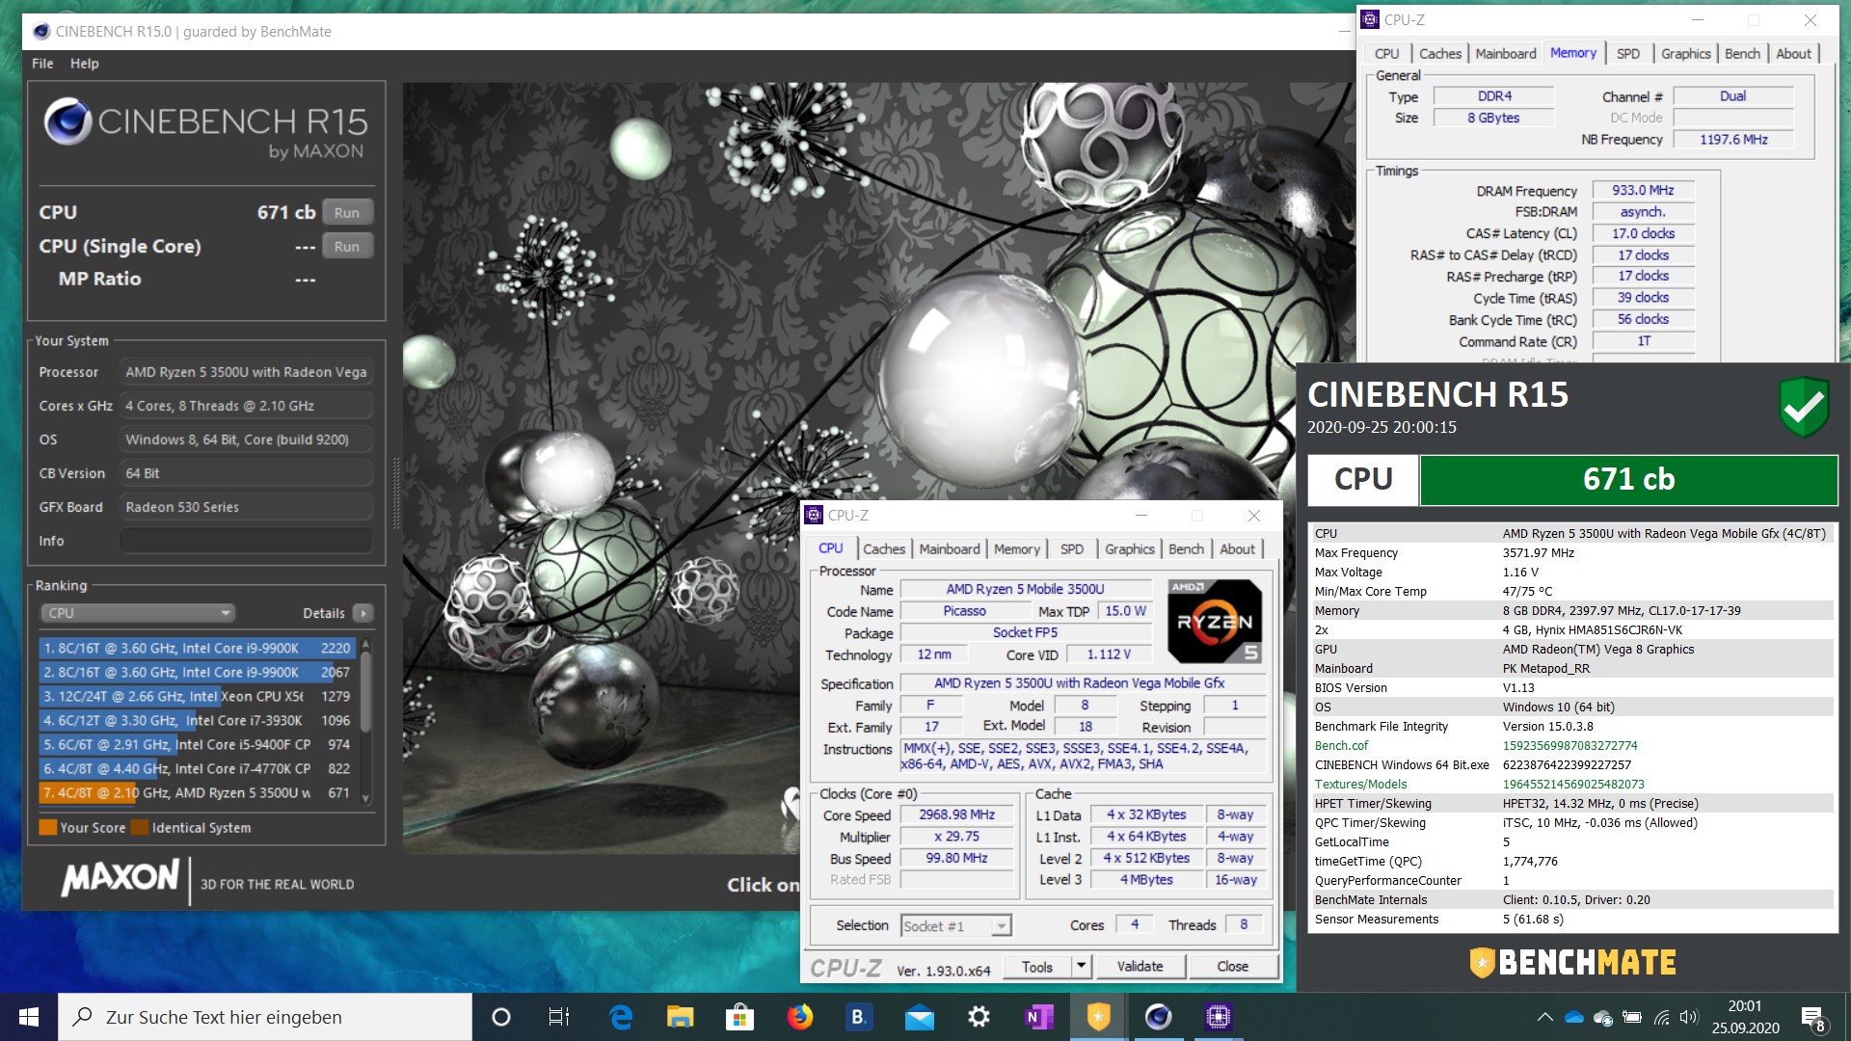Switch to About tab in rear CPU-Z window

1794,54
